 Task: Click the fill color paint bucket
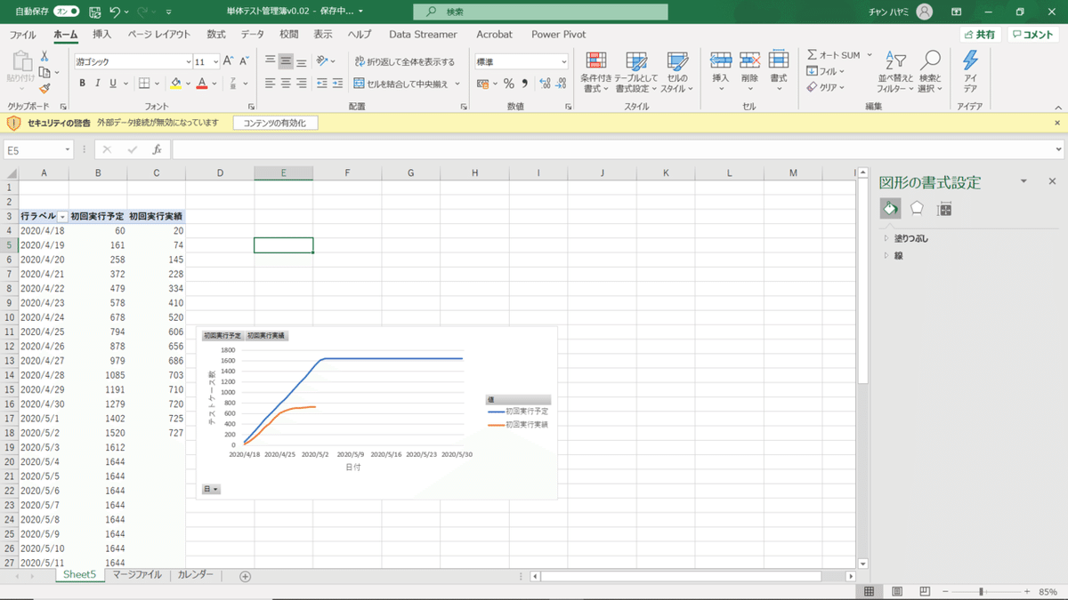point(176,84)
